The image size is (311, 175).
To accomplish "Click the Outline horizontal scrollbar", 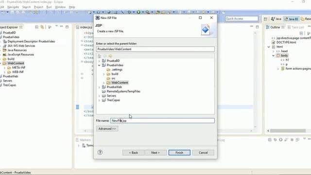I will coord(289,131).
